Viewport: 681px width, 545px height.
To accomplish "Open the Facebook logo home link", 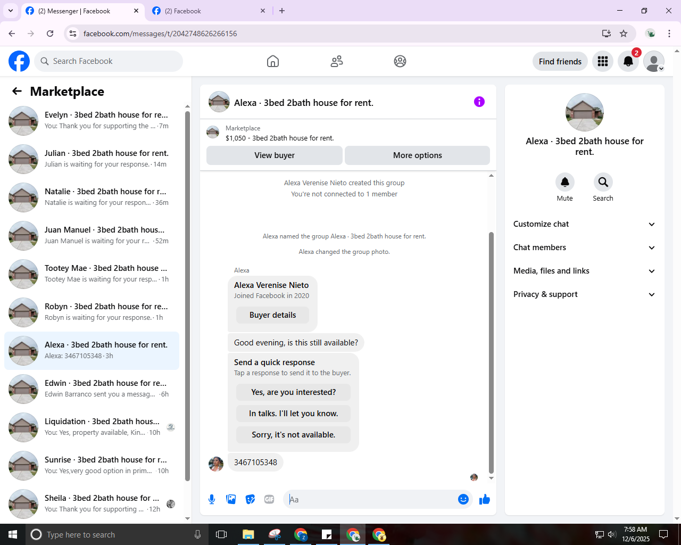I will point(19,61).
